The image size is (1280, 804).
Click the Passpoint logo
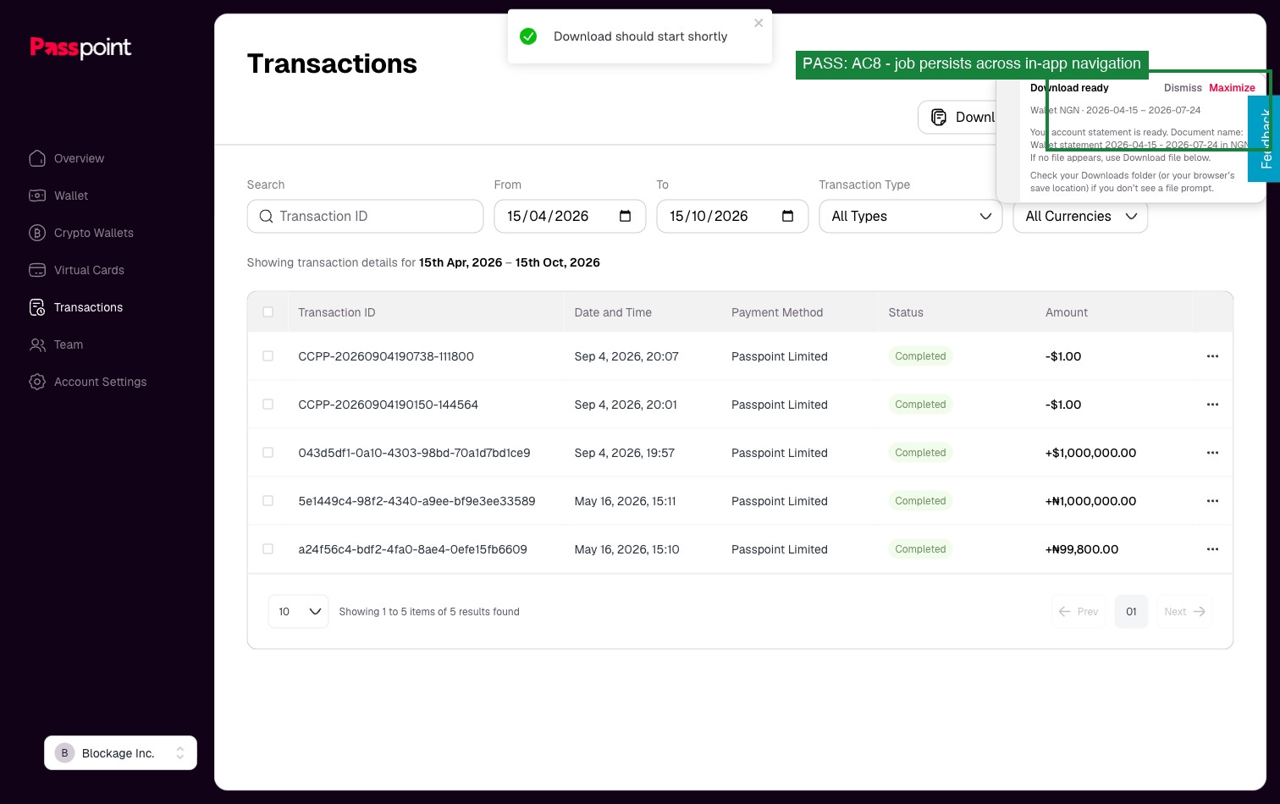tap(80, 47)
